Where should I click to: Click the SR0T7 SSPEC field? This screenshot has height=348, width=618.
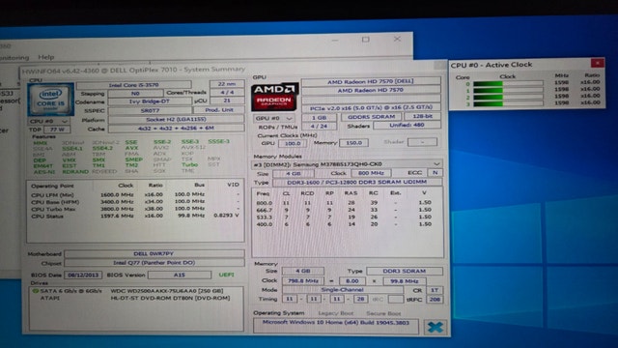click(150, 111)
